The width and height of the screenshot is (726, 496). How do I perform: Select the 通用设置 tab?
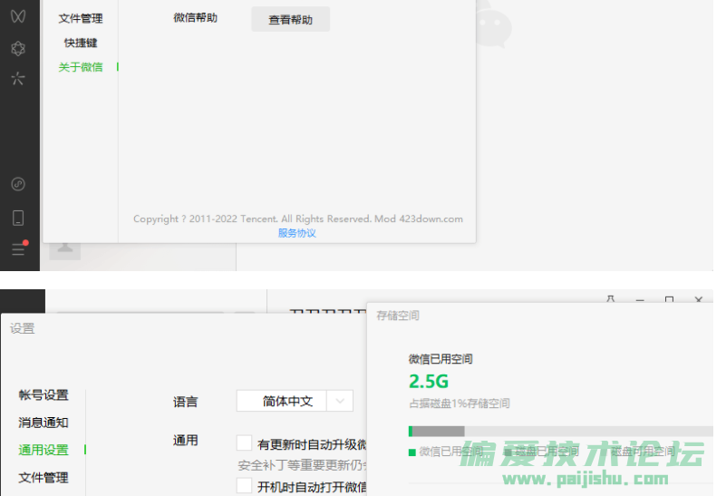coord(44,450)
